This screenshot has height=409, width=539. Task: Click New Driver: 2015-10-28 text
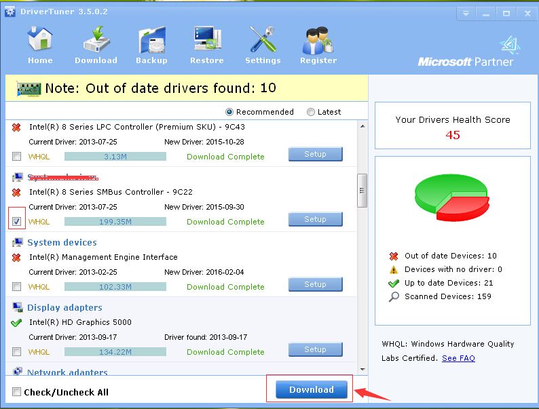(x=204, y=142)
